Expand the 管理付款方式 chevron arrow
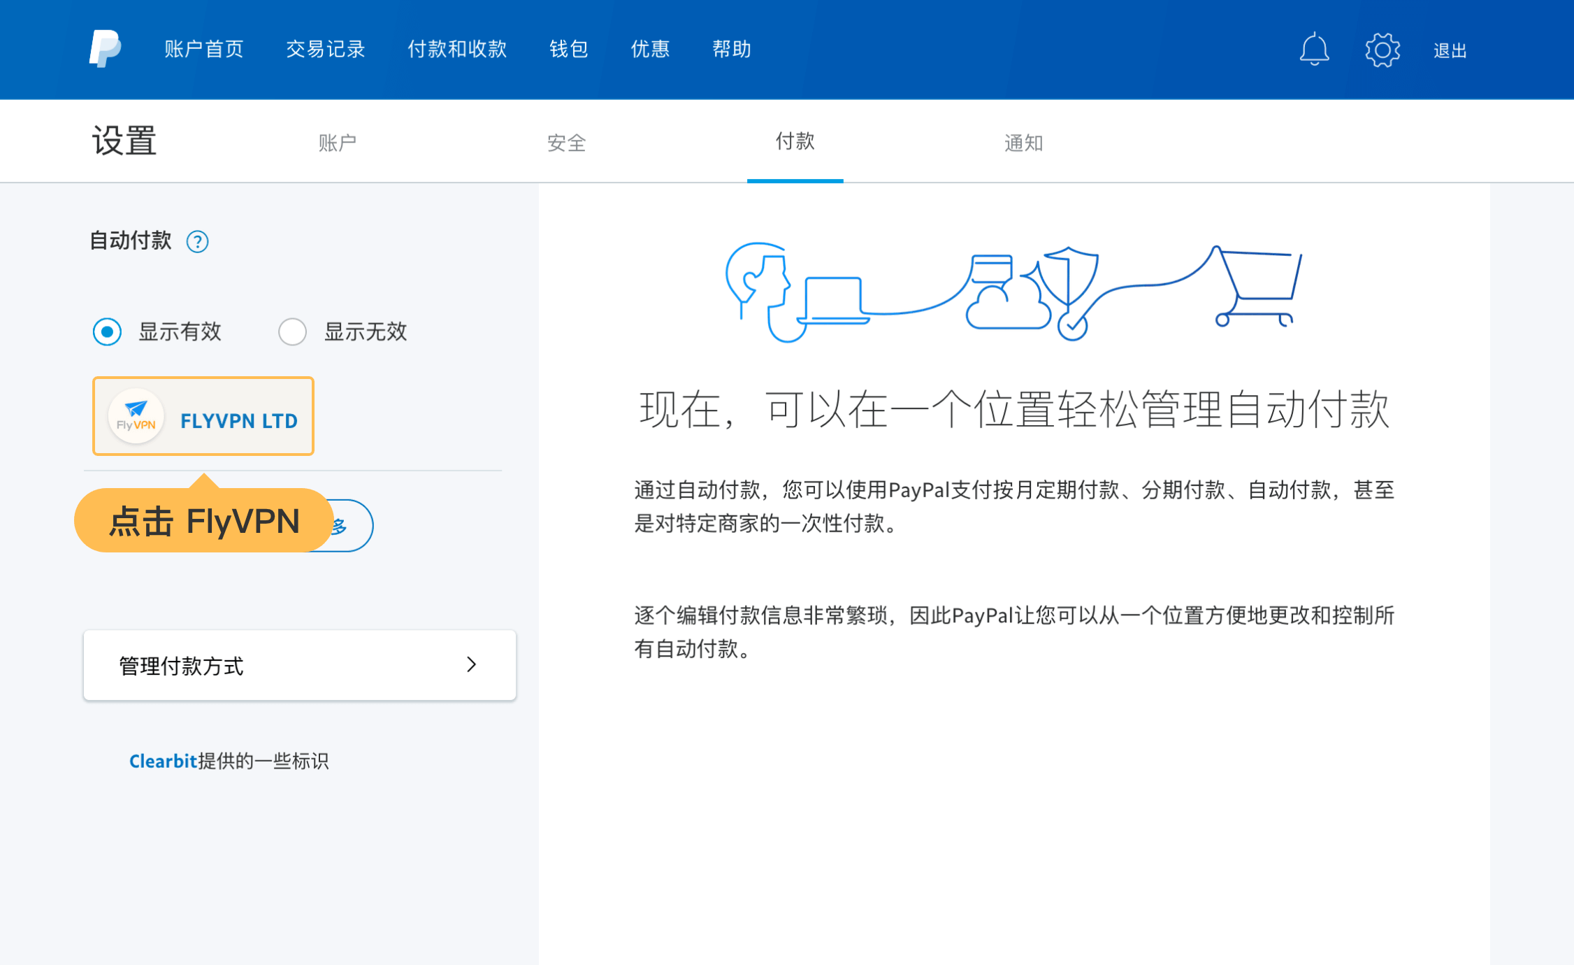Viewport: 1574px width, 965px height. pyautogui.click(x=472, y=664)
